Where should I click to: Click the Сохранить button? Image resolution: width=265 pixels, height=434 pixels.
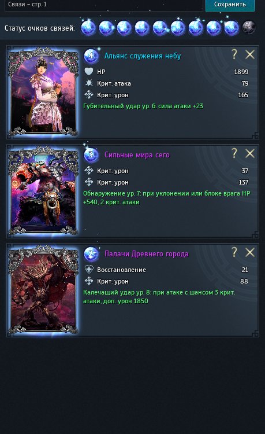tap(230, 5)
